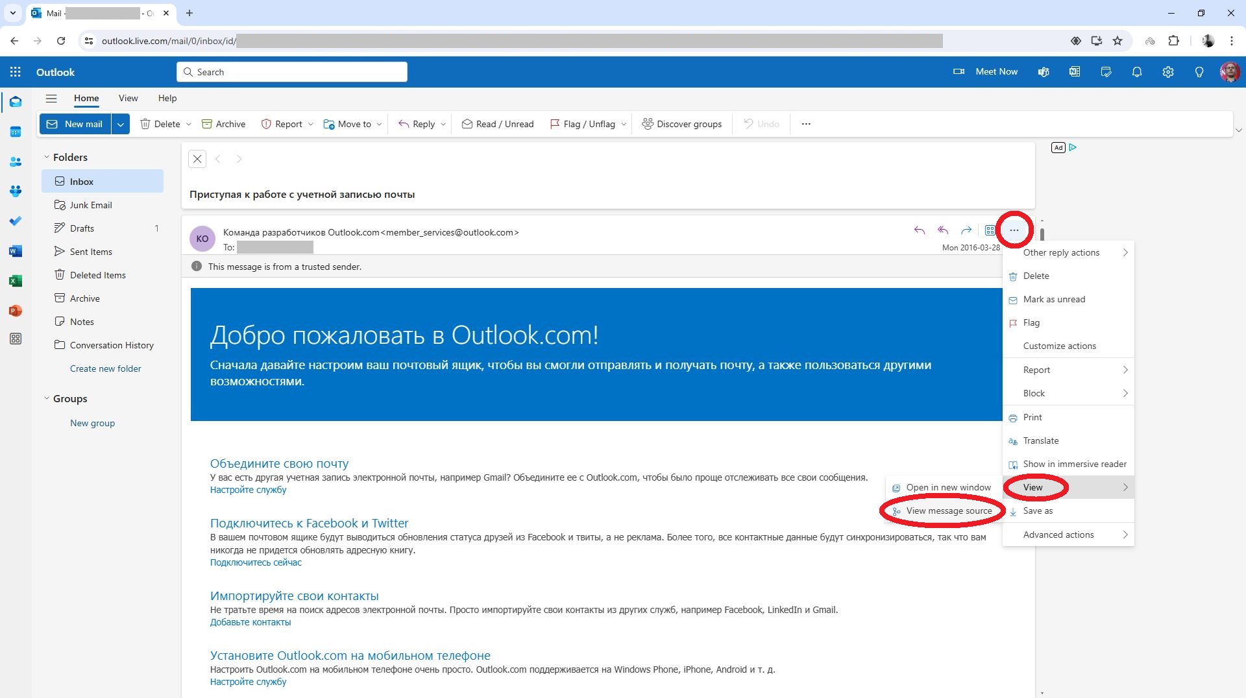Expand the Move to dropdown
Image resolution: width=1246 pixels, height=698 pixels.
(379, 125)
